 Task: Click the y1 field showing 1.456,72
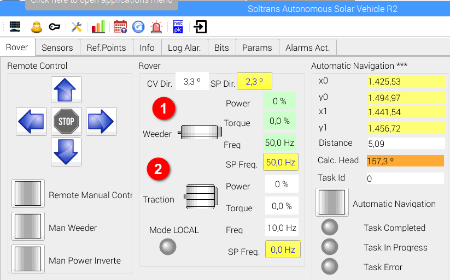[406, 128]
